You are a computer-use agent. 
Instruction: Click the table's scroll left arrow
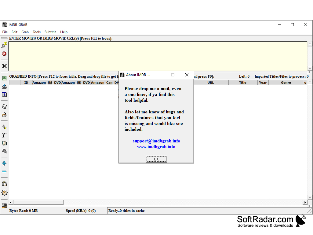pyautogui.click(x=11, y=202)
